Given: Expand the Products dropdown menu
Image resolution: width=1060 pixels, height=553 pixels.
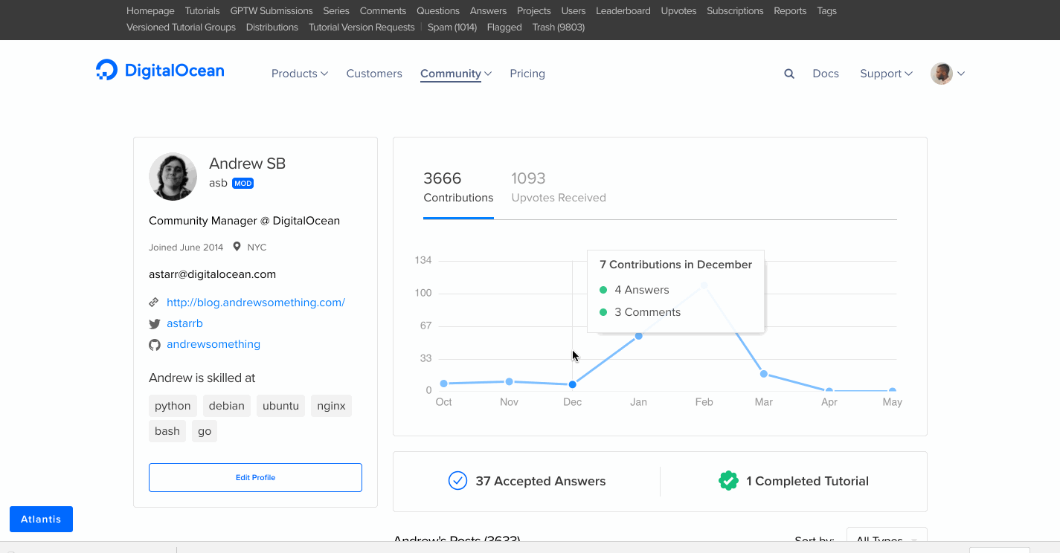Looking at the screenshot, I should click(x=299, y=74).
